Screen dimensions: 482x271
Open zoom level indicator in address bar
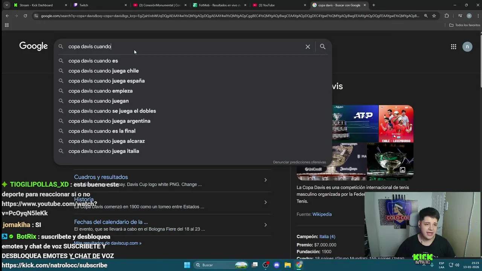(426, 16)
